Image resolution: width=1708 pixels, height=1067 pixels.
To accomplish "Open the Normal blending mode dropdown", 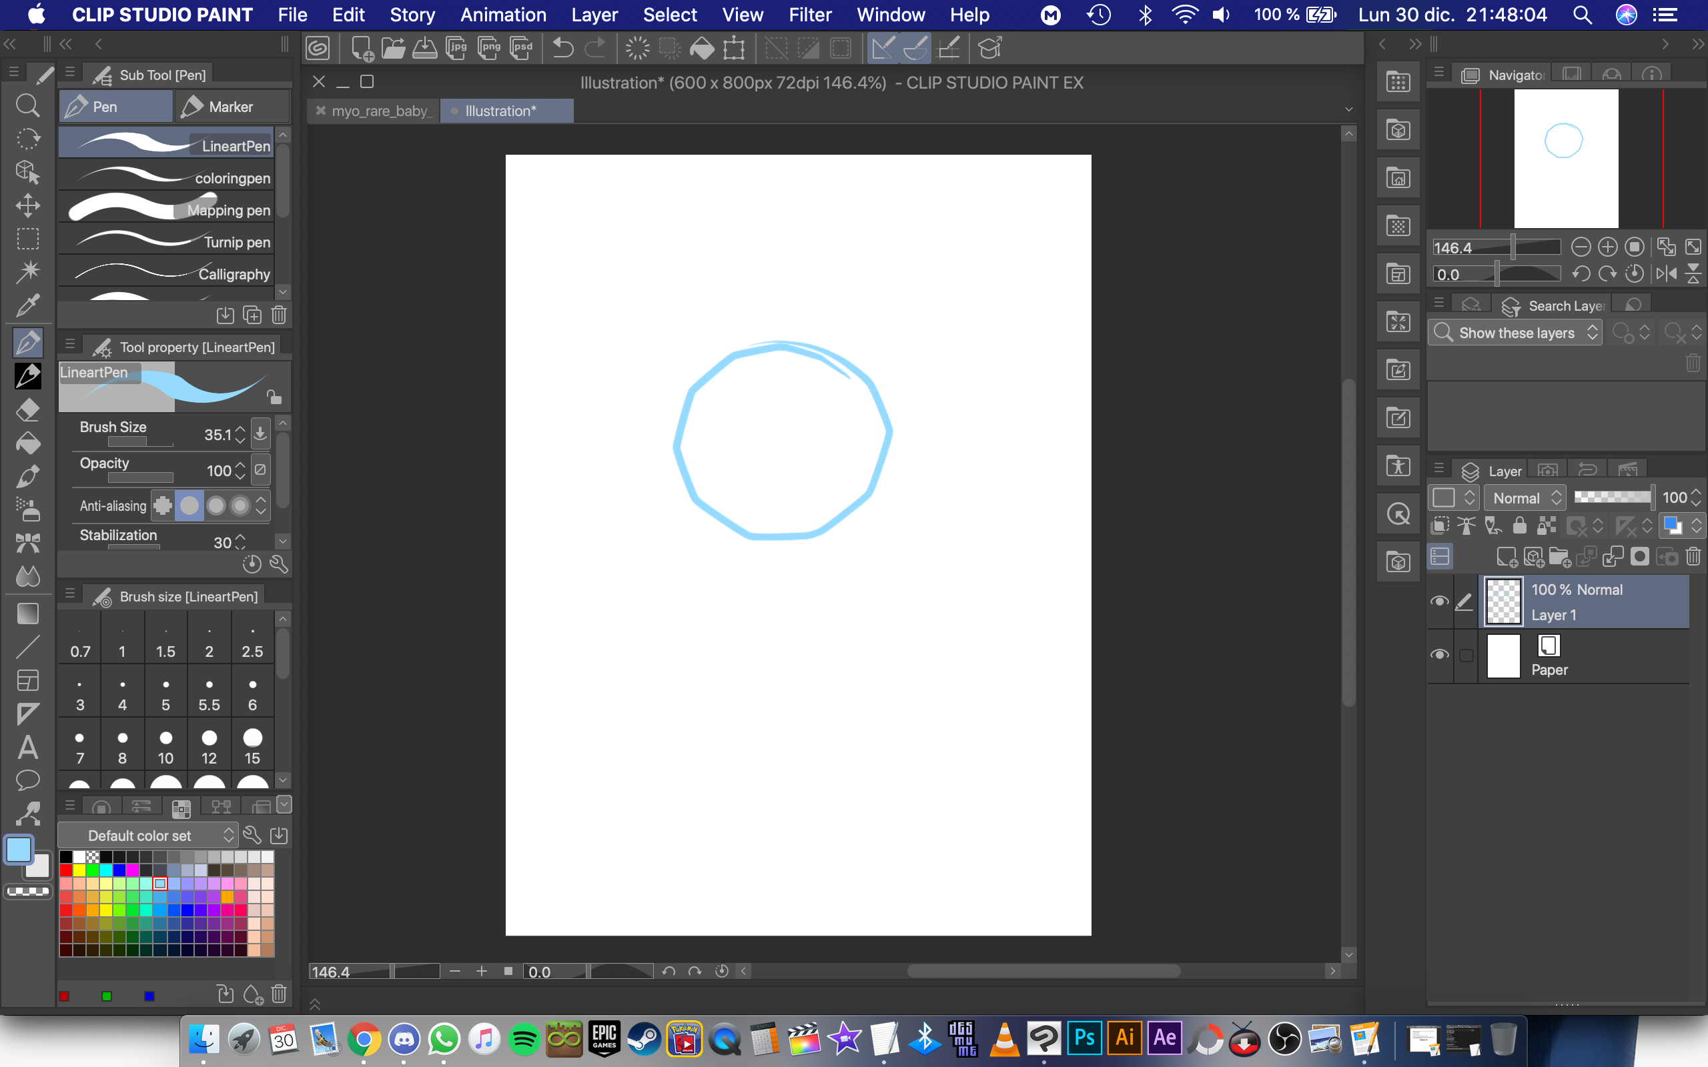I will coord(1525,498).
